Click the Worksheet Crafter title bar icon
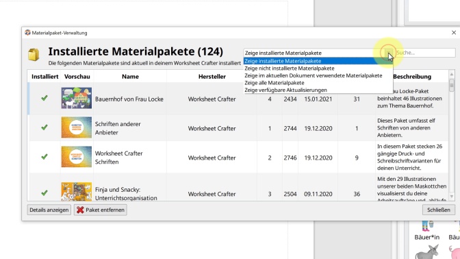The image size is (460, 259). pyautogui.click(x=27, y=33)
